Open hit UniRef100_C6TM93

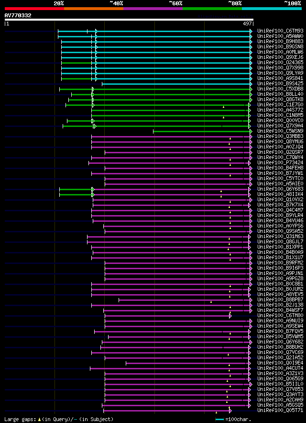pyautogui.click(x=280, y=31)
